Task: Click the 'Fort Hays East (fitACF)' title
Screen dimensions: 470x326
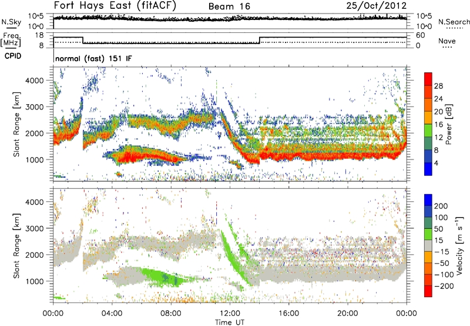Action: 115,6
